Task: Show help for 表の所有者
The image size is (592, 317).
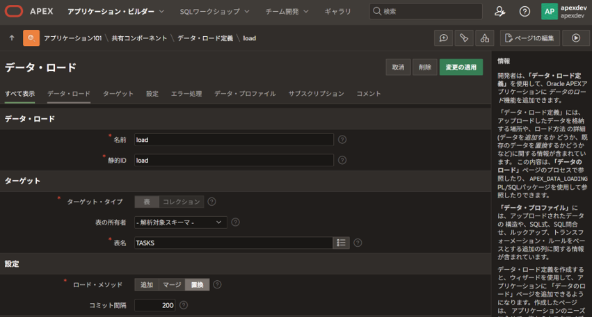Action: point(235,222)
